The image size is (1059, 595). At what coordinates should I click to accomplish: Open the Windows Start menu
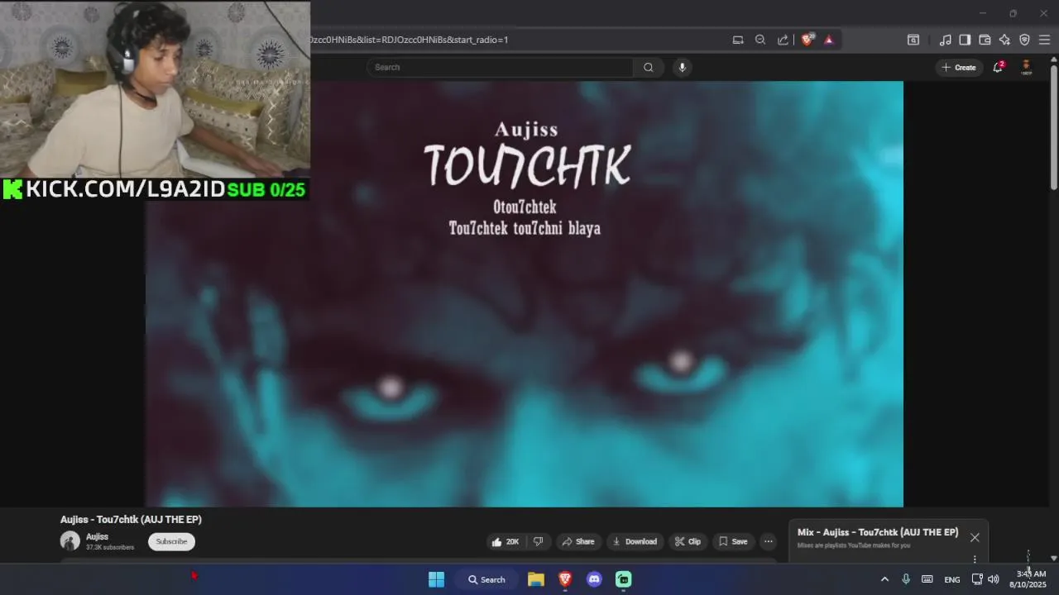[436, 579]
